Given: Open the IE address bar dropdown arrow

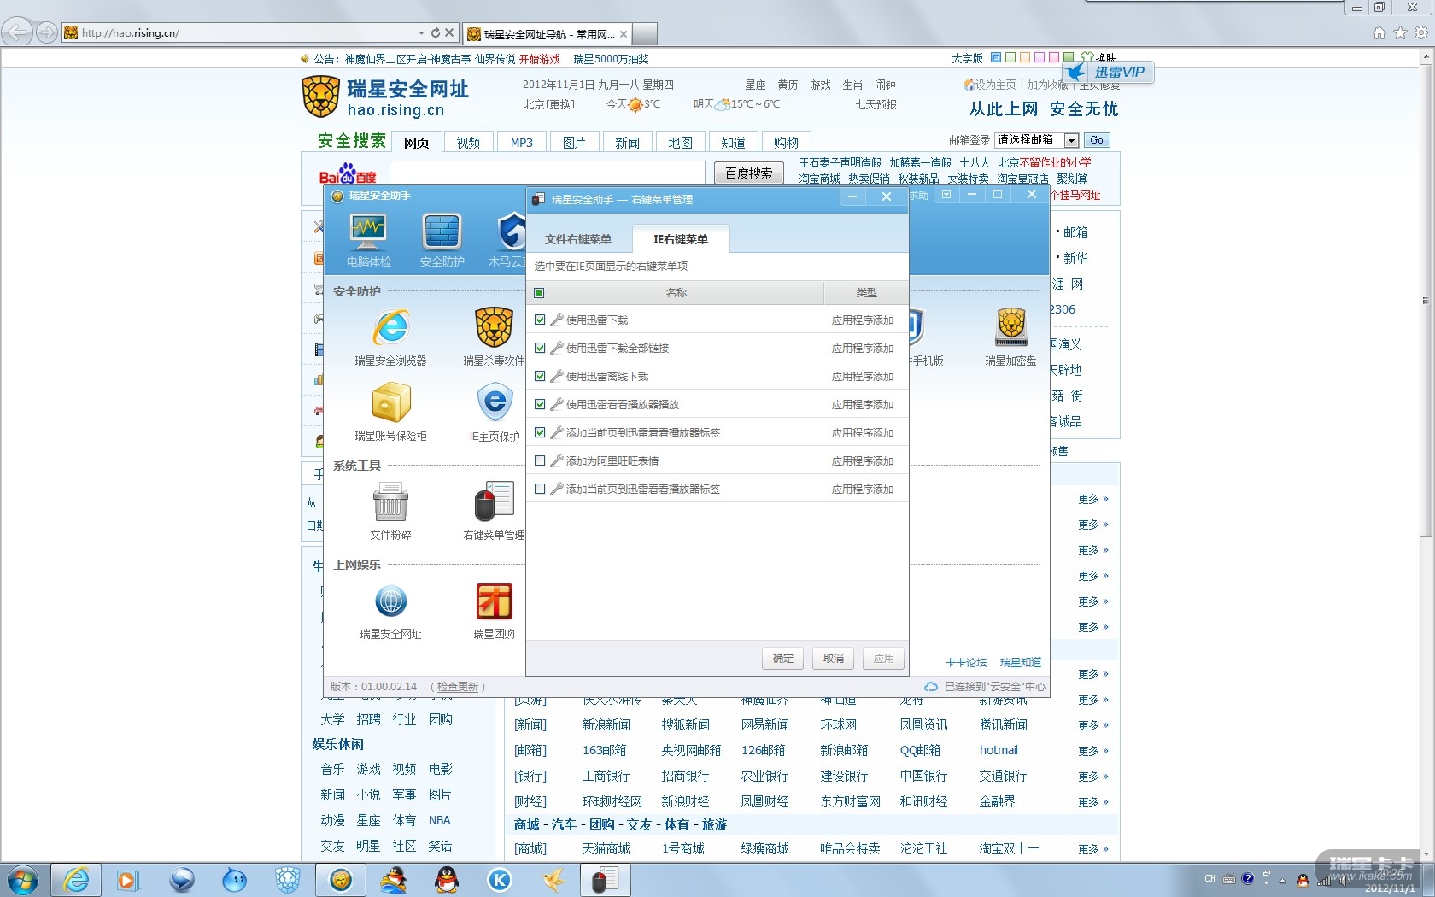Looking at the screenshot, I should 421,33.
